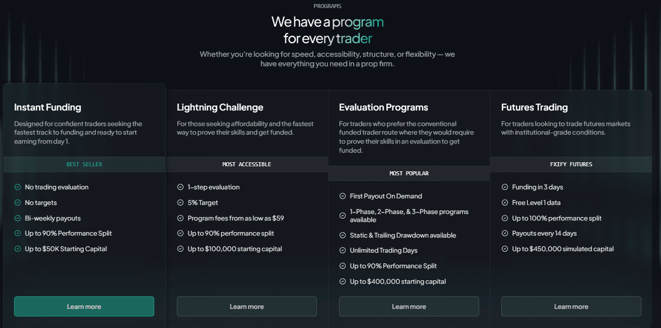
Task: Select the checkmark next to 'Unlimited Trading Days'
Action: click(342, 250)
